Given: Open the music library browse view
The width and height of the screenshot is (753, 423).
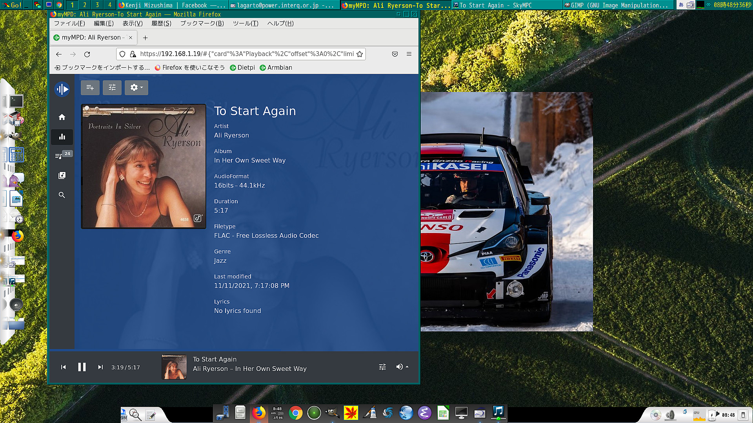Looking at the screenshot, I should tap(62, 175).
